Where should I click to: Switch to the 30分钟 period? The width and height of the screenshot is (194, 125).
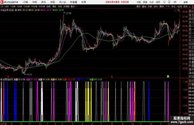coord(34,6)
